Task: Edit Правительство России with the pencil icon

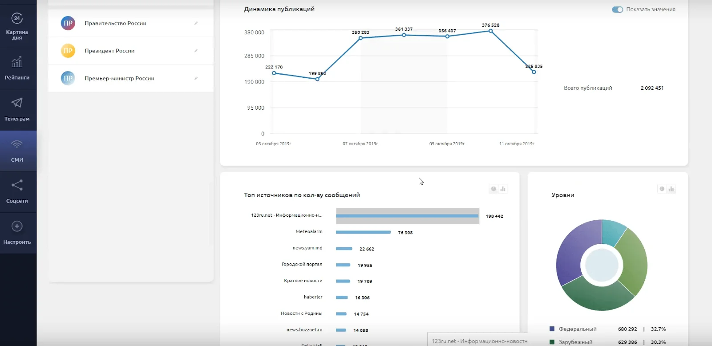Action: pyautogui.click(x=196, y=23)
